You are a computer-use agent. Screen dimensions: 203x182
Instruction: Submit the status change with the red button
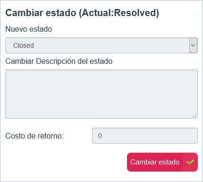(x=162, y=162)
